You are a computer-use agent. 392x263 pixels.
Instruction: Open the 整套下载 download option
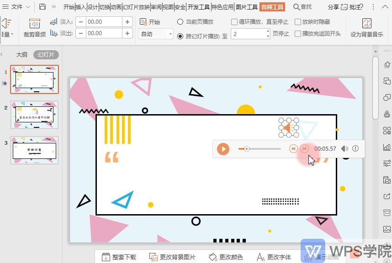(119, 257)
